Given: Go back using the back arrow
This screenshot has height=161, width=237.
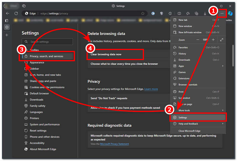Looking at the screenshot, I should (7, 13).
